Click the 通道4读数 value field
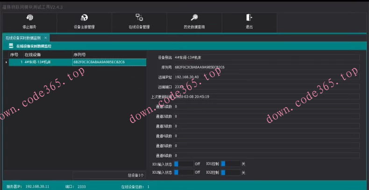Screen dimensions: 369x190 point(267,136)
